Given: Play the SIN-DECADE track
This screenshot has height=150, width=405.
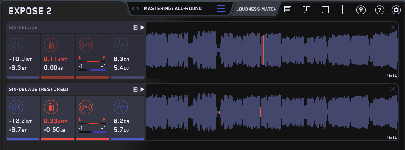Looking at the screenshot, I should click(142, 28).
